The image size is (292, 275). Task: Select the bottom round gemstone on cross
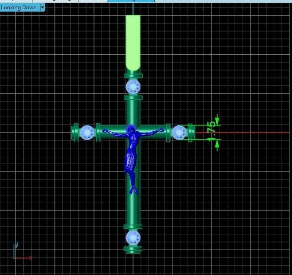tap(133, 238)
